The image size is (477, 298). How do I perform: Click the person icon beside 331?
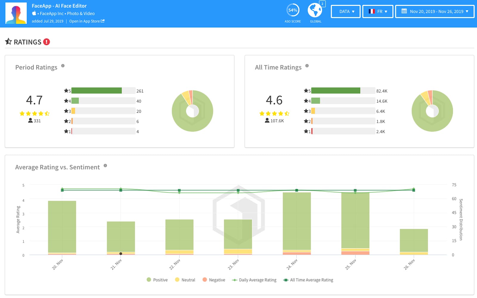(x=30, y=121)
